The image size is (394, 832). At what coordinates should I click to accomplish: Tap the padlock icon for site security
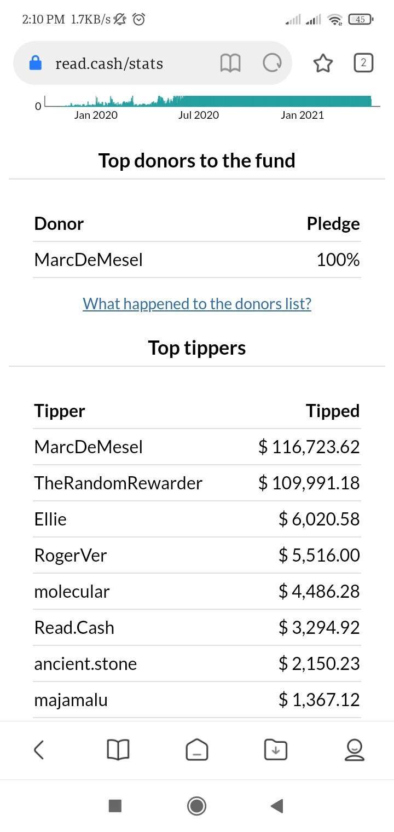36,63
